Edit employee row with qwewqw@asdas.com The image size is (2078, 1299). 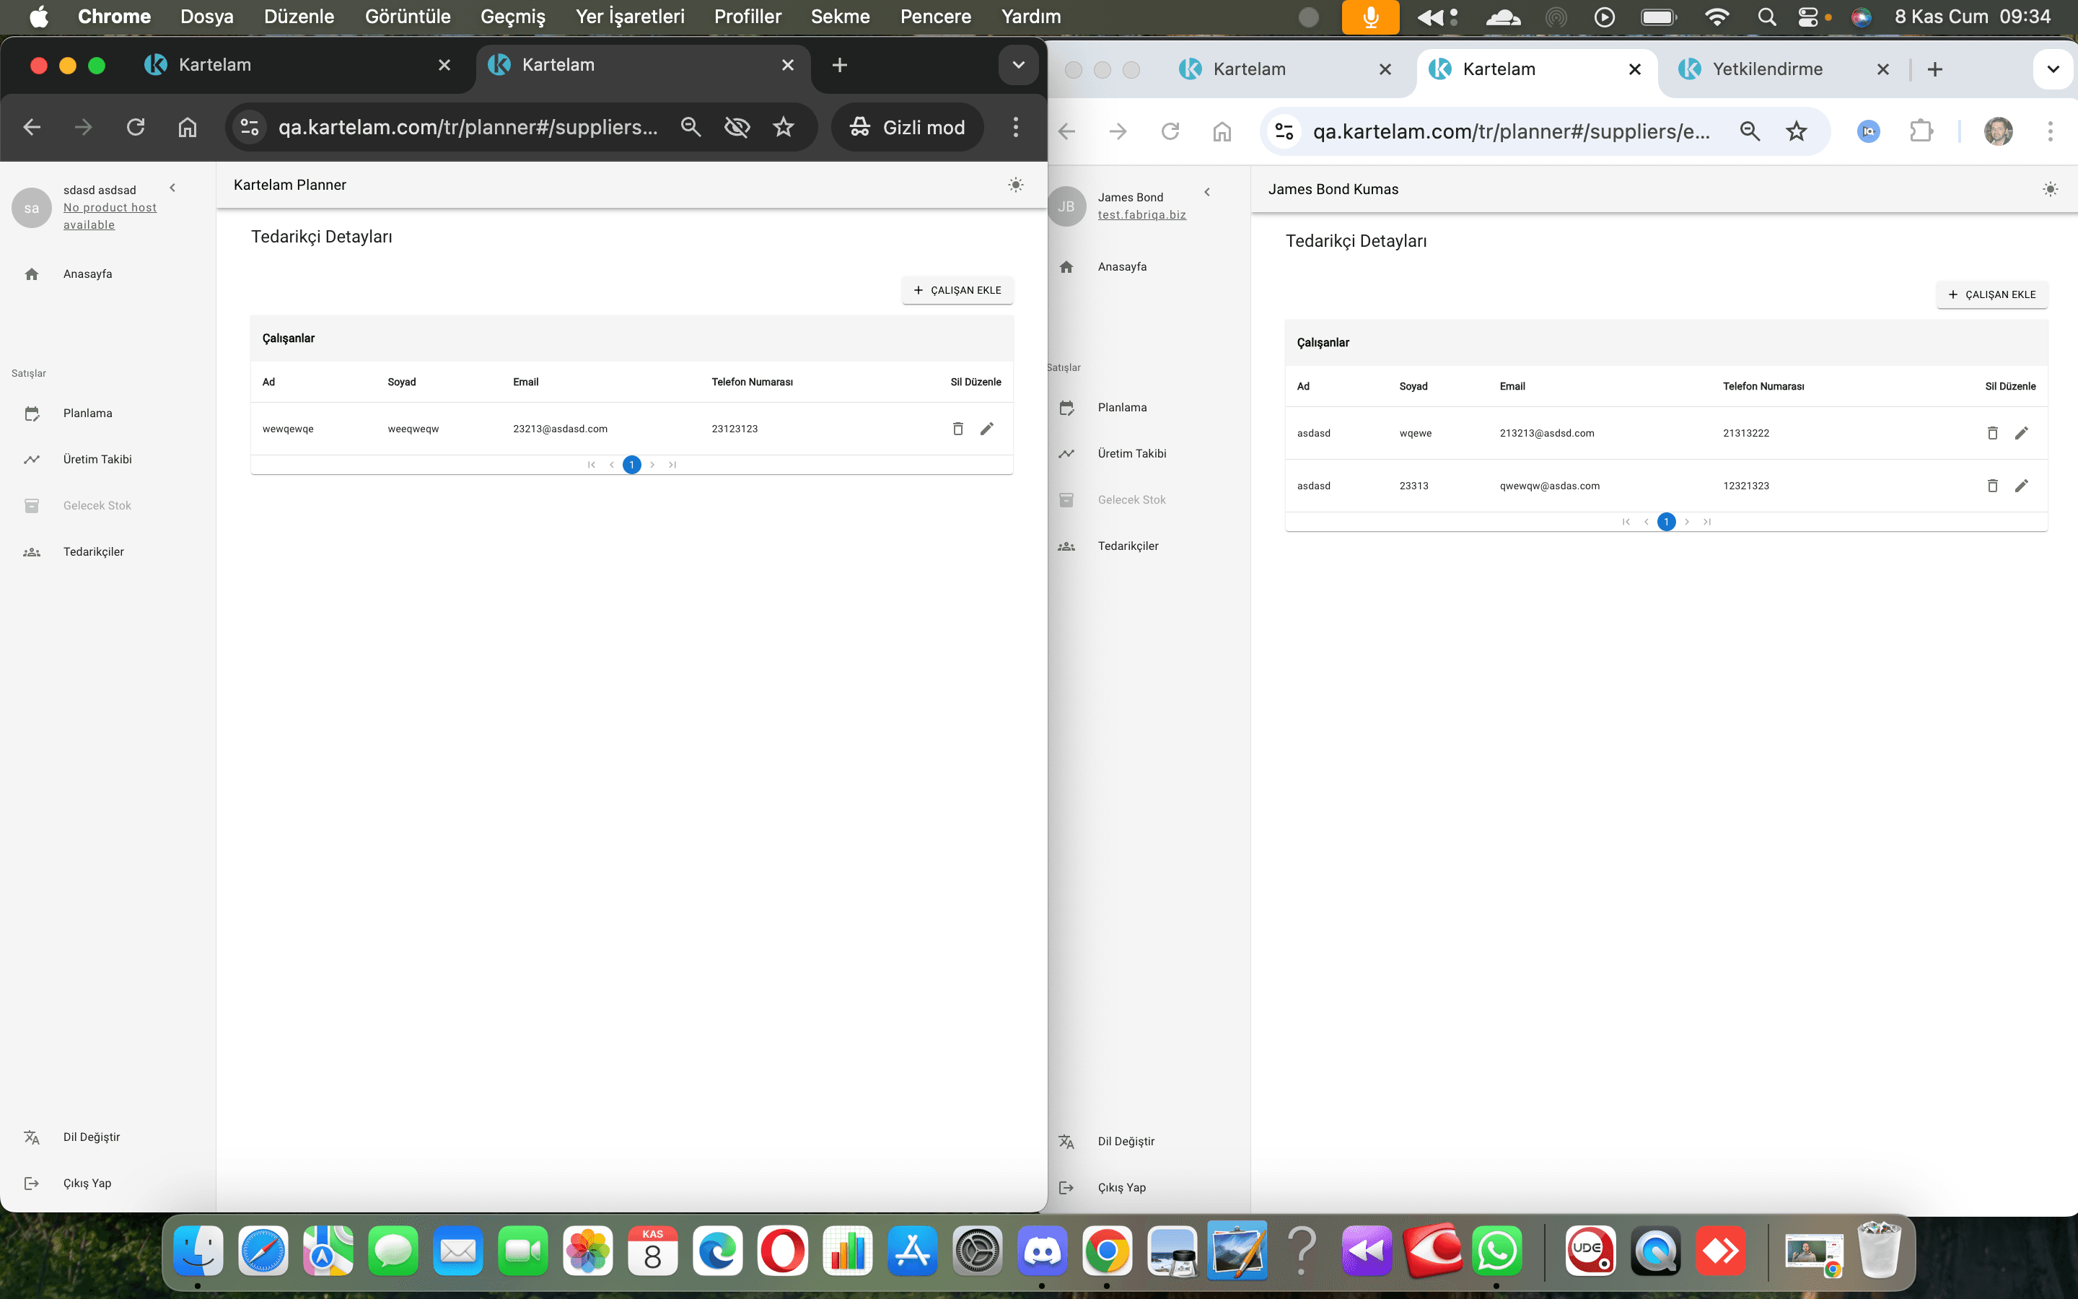[2021, 486]
